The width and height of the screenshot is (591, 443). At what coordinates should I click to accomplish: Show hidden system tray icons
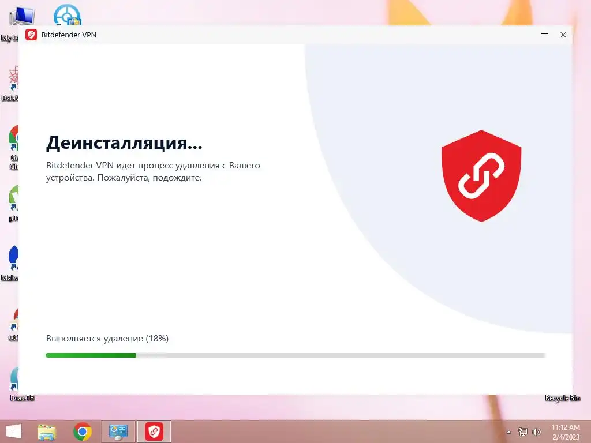pyautogui.click(x=509, y=432)
